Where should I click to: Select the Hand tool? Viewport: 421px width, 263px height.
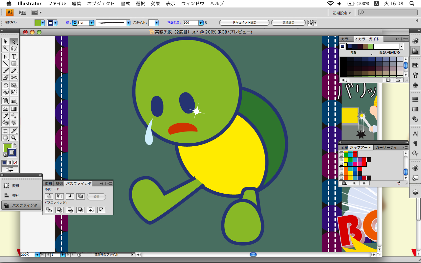coord(6,138)
